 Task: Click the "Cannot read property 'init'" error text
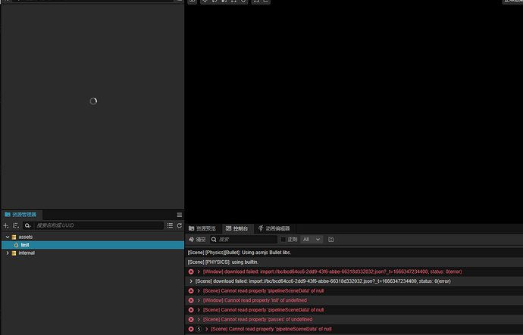255,300
